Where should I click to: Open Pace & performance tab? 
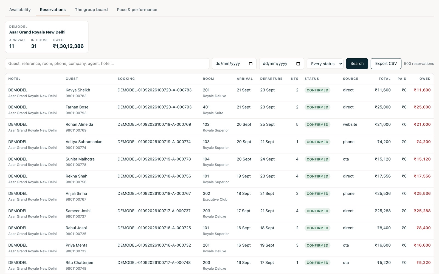coord(137,10)
